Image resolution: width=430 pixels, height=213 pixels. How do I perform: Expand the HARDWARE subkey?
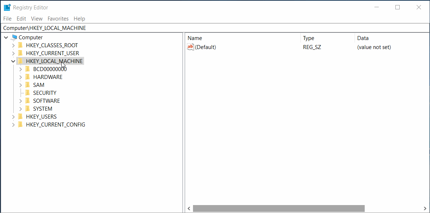pyautogui.click(x=21, y=77)
